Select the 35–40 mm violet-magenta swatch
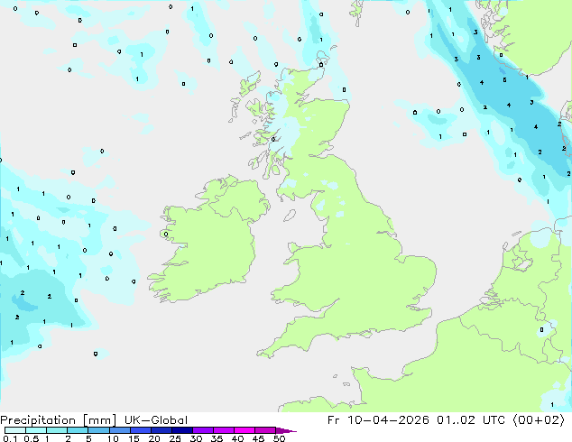This screenshot has height=442, width=572. (x=223, y=430)
